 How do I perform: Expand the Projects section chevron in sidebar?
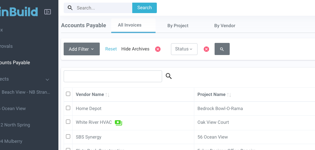point(47,79)
